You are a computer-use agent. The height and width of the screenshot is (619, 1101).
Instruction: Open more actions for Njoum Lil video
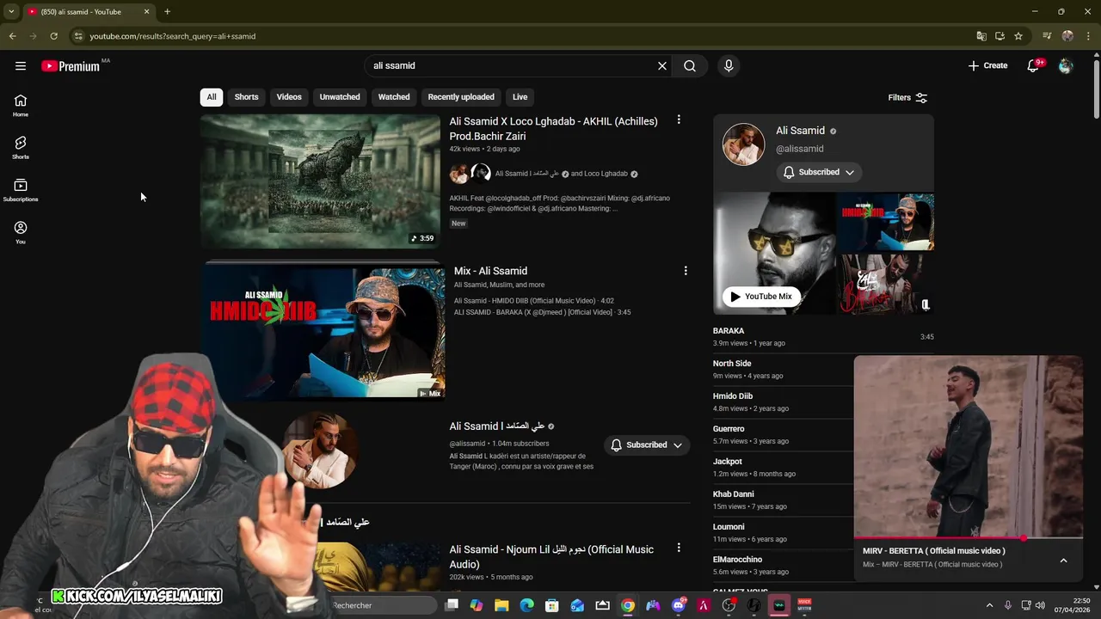(x=679, y=548)
